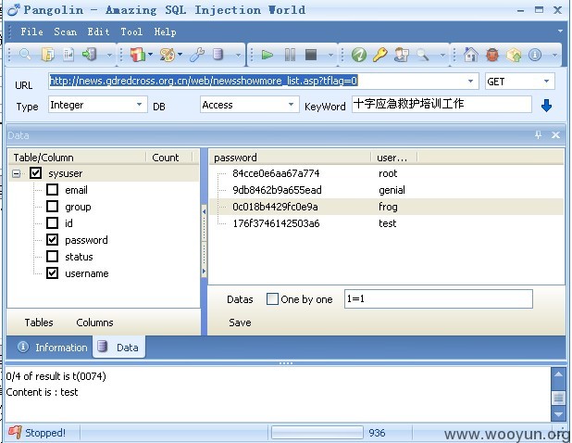
Task: Switch to the Data tab
Action: pos(119,347)
